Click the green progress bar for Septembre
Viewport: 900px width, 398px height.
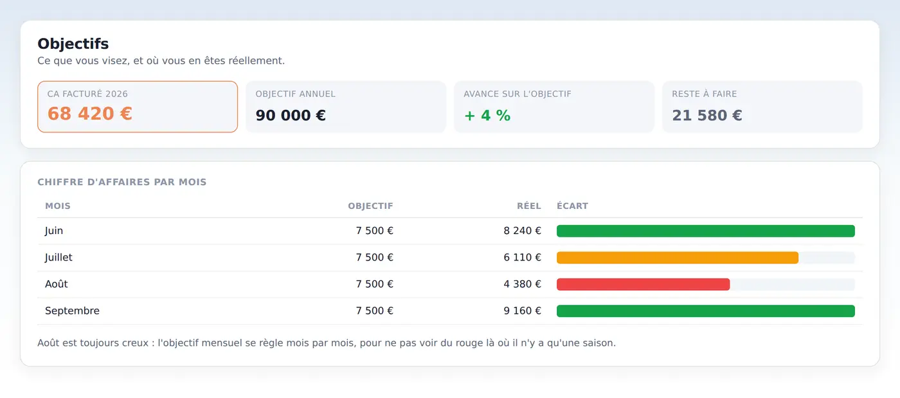tap(706, 311)
